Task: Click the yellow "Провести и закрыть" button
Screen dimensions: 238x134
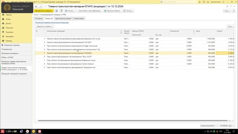Action: point(44,11)
